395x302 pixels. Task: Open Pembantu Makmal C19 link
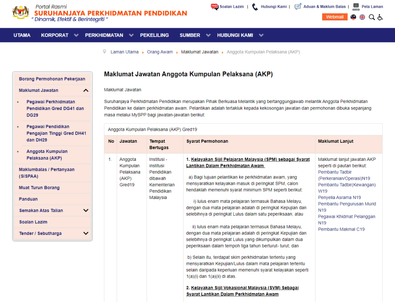point(341,229)
